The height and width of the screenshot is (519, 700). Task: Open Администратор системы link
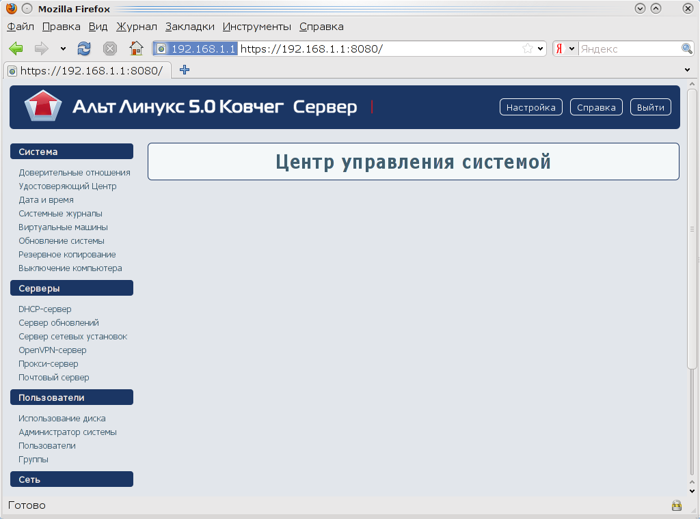pyautogui.click(x=68, y=432)
